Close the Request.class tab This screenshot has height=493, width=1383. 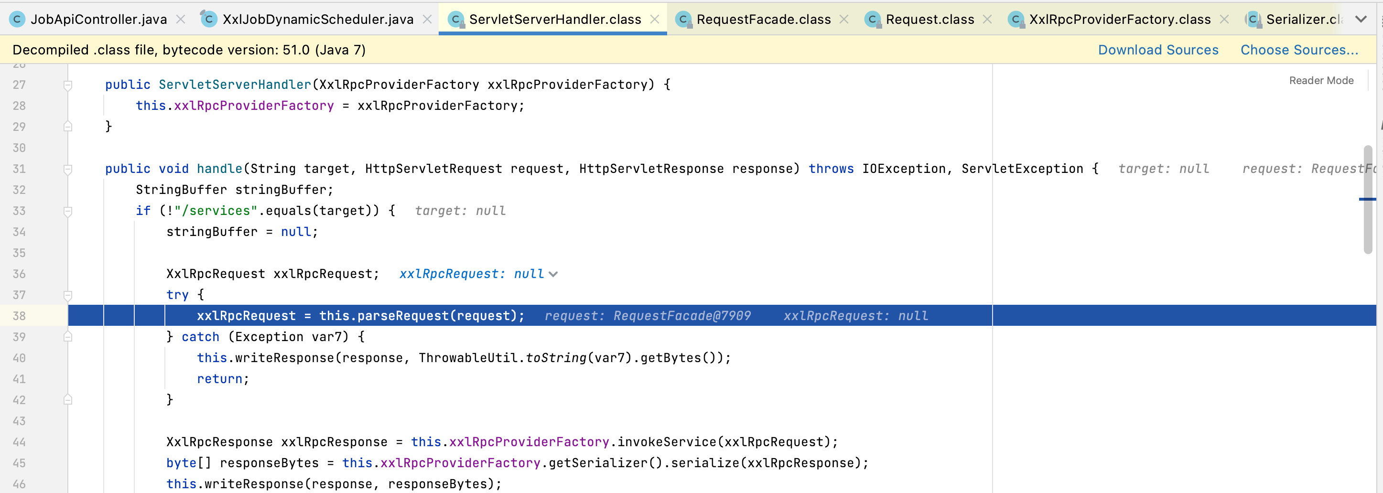(x=987, y=20)
